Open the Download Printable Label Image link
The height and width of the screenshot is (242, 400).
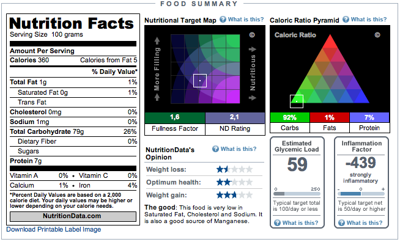click(x=54, y=230)
